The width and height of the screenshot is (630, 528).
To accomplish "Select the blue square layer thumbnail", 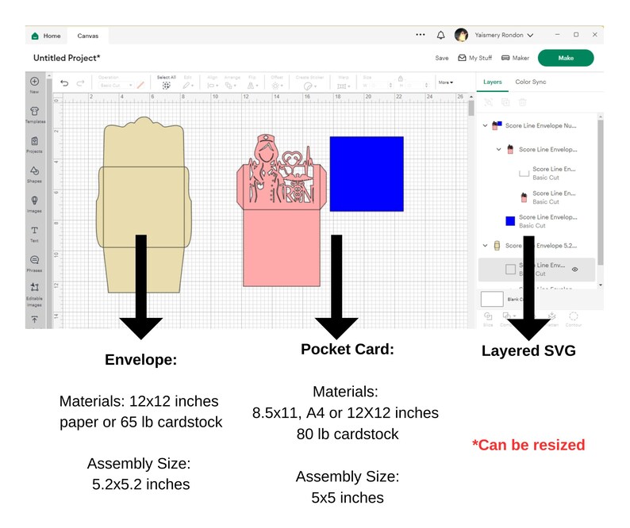I will (510, 221).
